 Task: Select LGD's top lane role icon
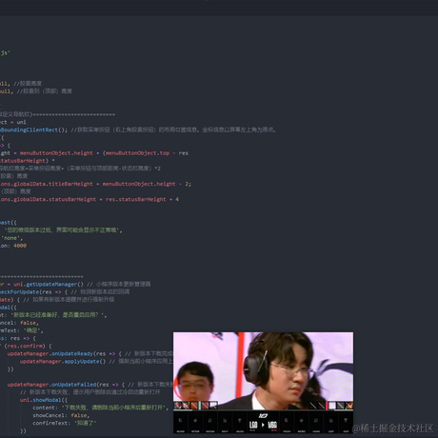click(x=180, y=420)
